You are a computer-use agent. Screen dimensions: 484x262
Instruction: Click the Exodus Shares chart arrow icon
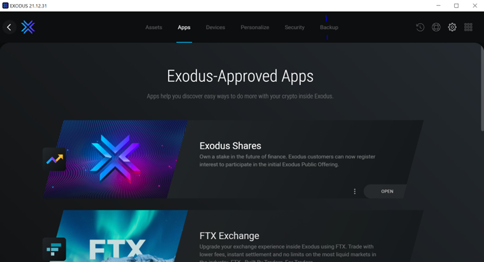pyautogui.click(x=54, y=159)
